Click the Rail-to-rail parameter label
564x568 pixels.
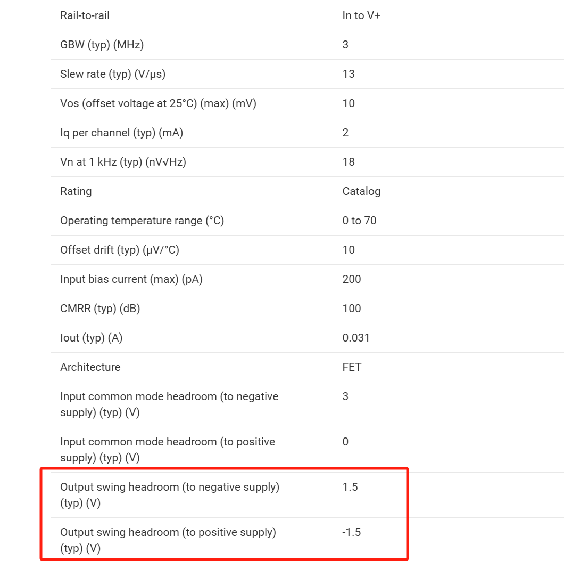pos(85,15)
